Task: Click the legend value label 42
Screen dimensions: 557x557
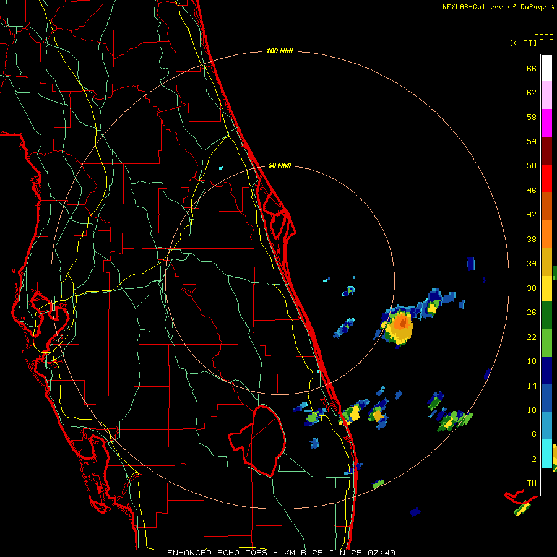Action: 532,215
